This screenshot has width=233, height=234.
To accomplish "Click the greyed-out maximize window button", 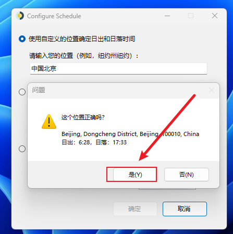I will (191, 16).
